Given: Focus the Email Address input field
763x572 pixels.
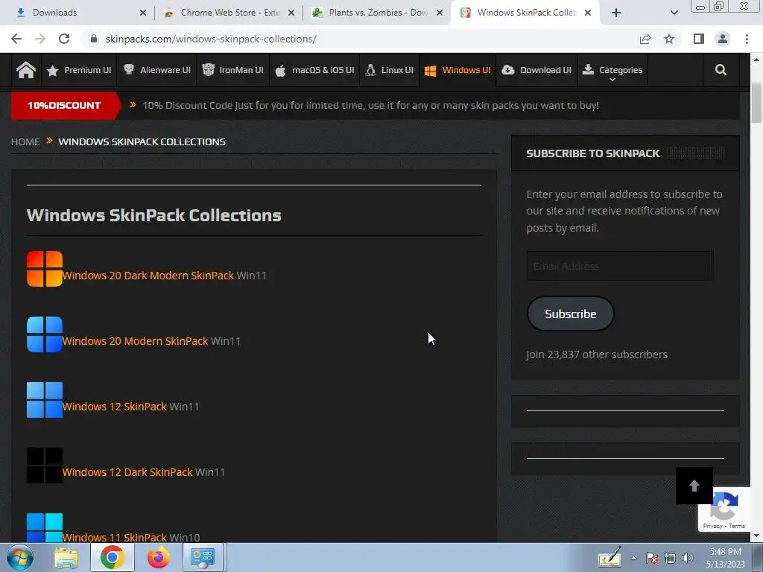Looking at the screenshot, I should point(620,266).
